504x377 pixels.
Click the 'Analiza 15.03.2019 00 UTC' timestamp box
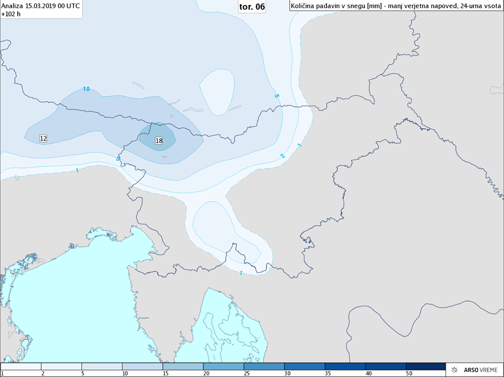click(x=41, y=5)
